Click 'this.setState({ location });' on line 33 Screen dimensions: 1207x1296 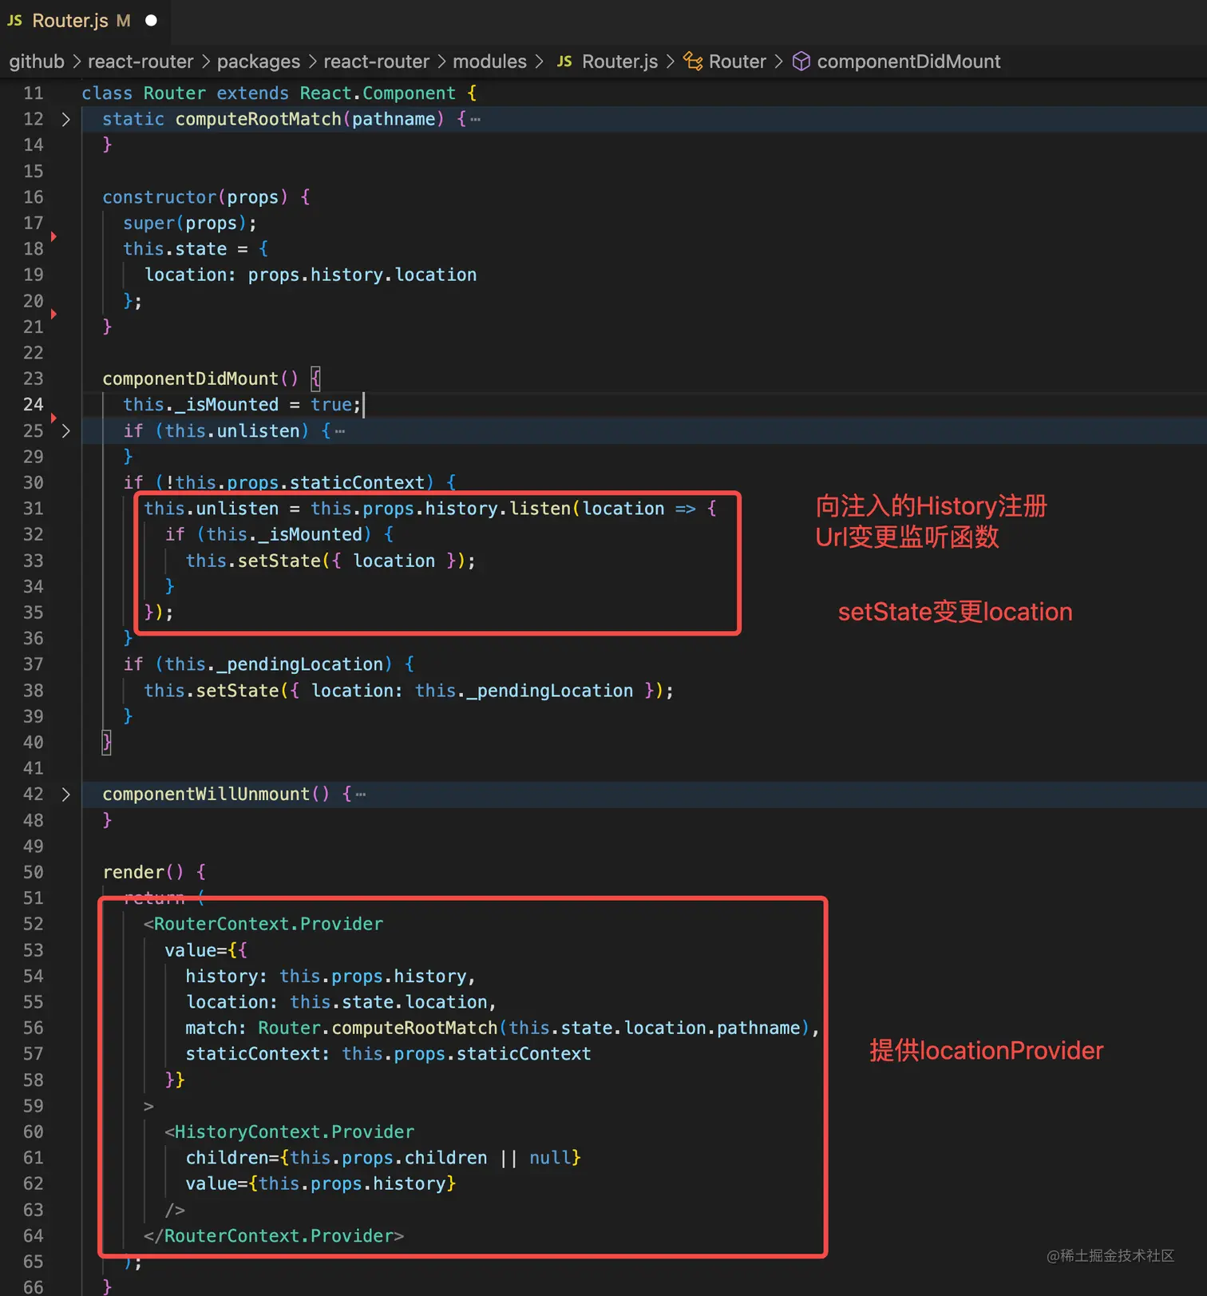(x=330, y=561)
